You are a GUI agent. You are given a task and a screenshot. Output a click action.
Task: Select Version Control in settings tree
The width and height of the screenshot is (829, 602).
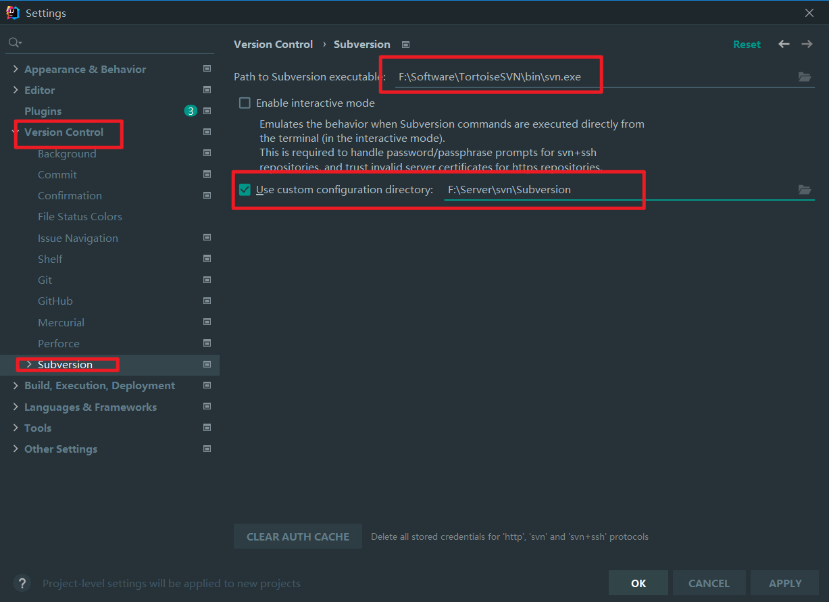pyautogui.click(x=64, y=132)
